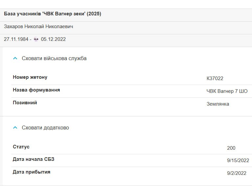Select the token number value К37022

tap(215, 78)
